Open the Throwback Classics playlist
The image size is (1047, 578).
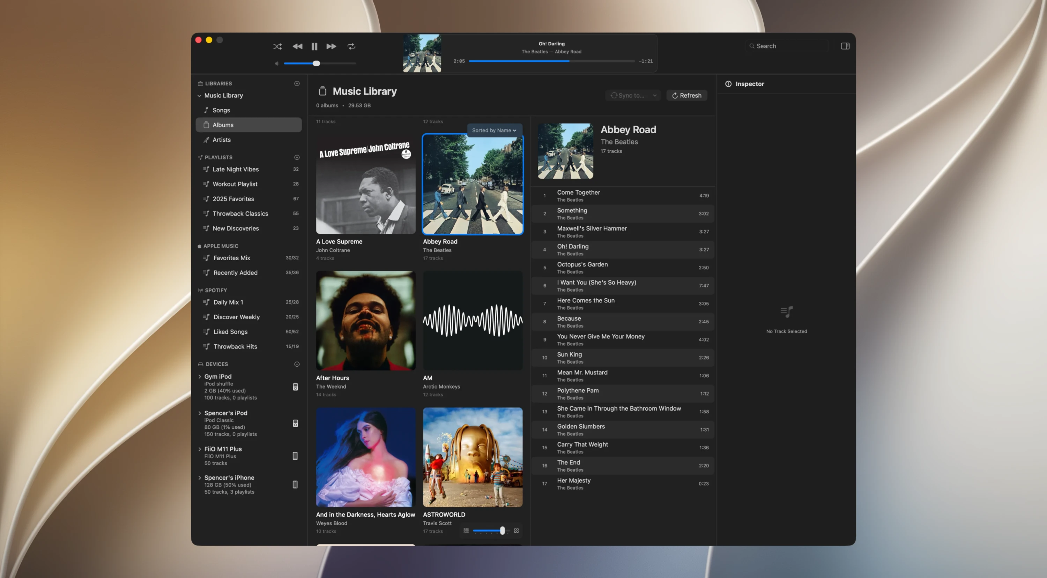pos(249,213)
